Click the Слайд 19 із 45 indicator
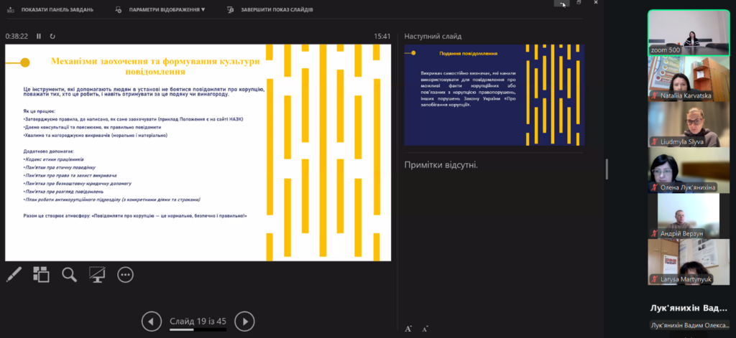 coord(198,321)
